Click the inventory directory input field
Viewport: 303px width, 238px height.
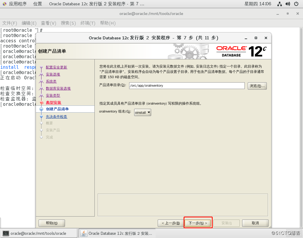click(x=187, y=86)
